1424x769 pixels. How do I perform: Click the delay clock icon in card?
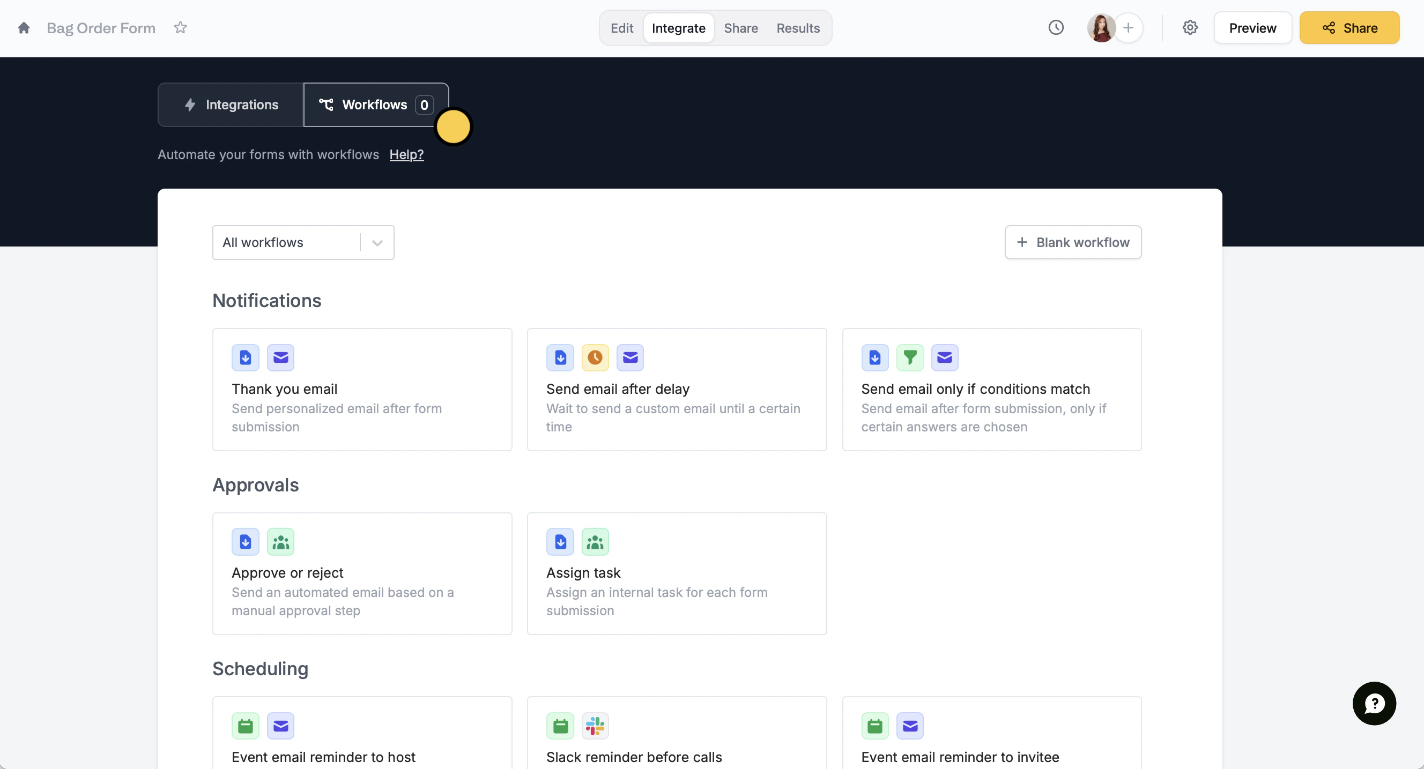(x=595, y=357)
